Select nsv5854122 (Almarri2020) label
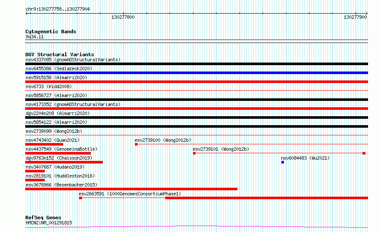The image size is (380, 232). [56, 122]
